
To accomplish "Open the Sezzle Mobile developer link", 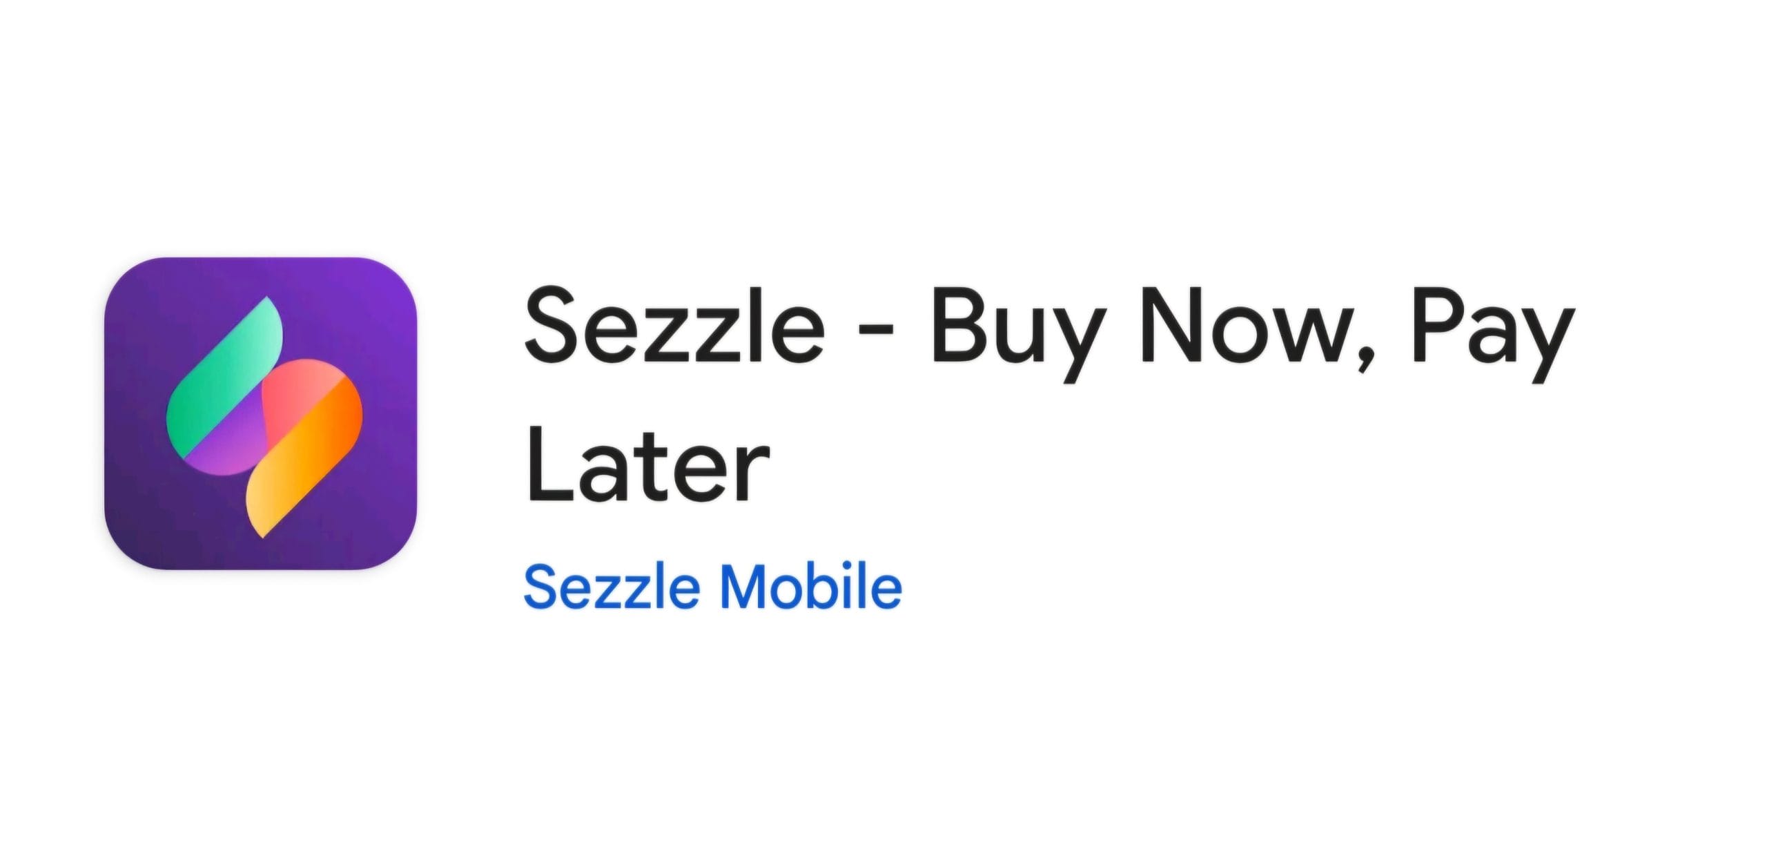I will click(x=712, y=588).
